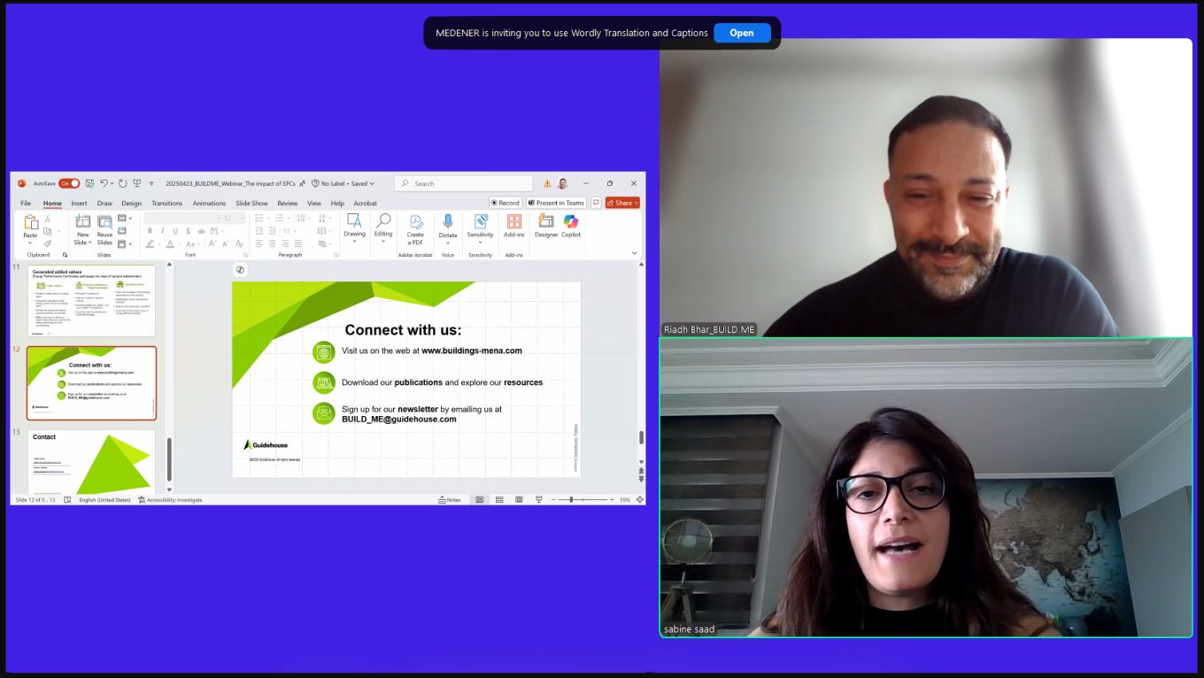The height and width of the screenshot is (678, 1204).
Task: Click the PowerPoint Search box
Action: [x=464, y=183]
